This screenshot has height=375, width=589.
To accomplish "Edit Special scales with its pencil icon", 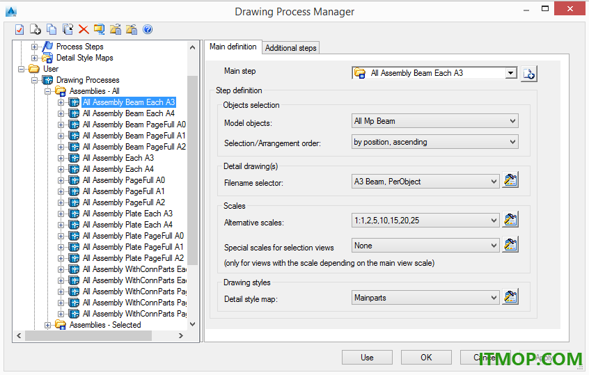I will [510, 245].
